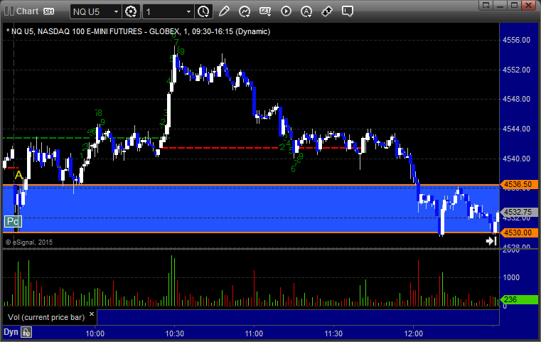Open the chart comment bubble
The image size is (541, 342).
(x=348, y=11)
